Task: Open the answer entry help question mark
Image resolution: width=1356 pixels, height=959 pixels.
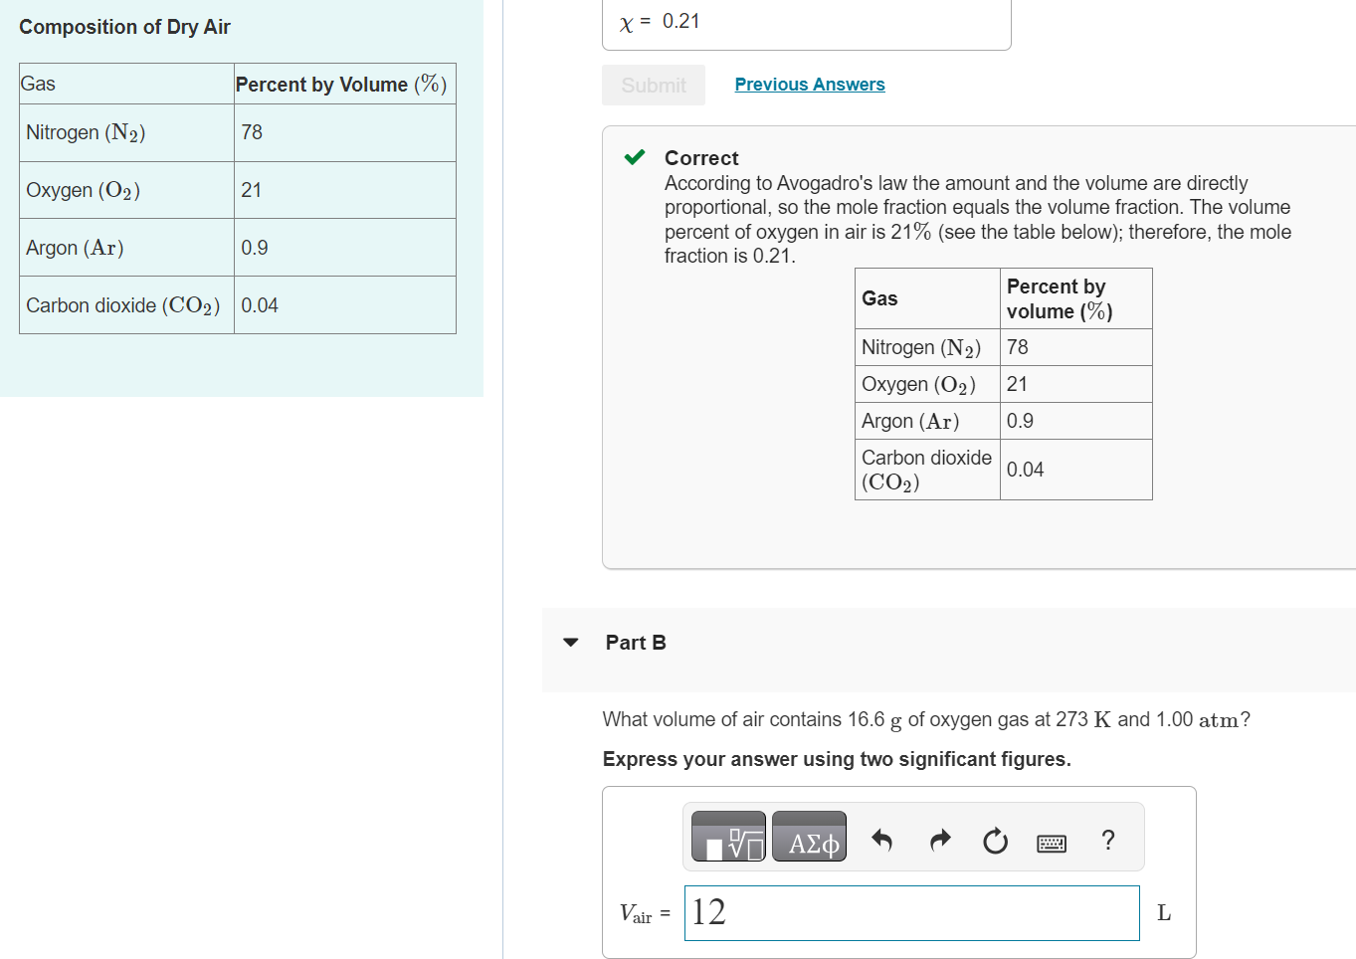Action: [1107, 841]
